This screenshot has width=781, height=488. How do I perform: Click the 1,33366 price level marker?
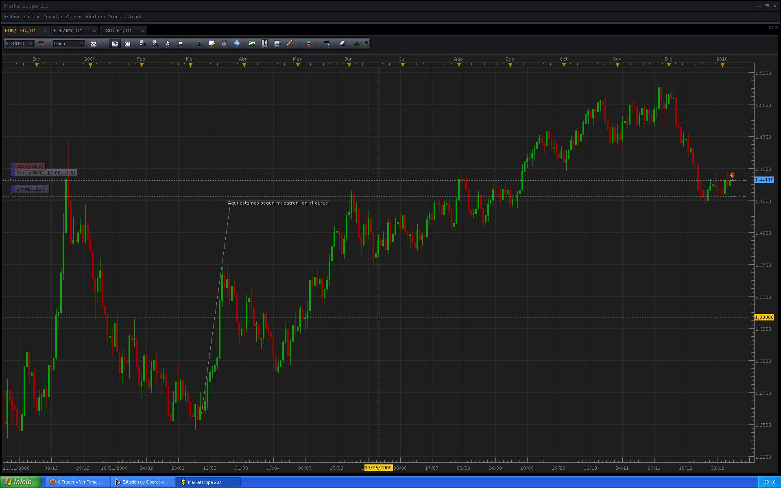[764, 317]
